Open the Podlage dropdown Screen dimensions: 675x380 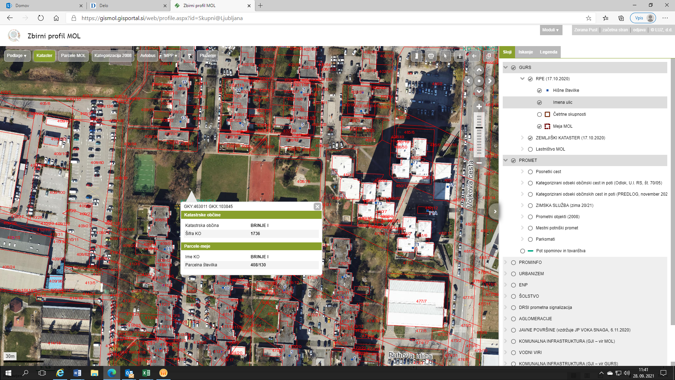tap(17, 56)
